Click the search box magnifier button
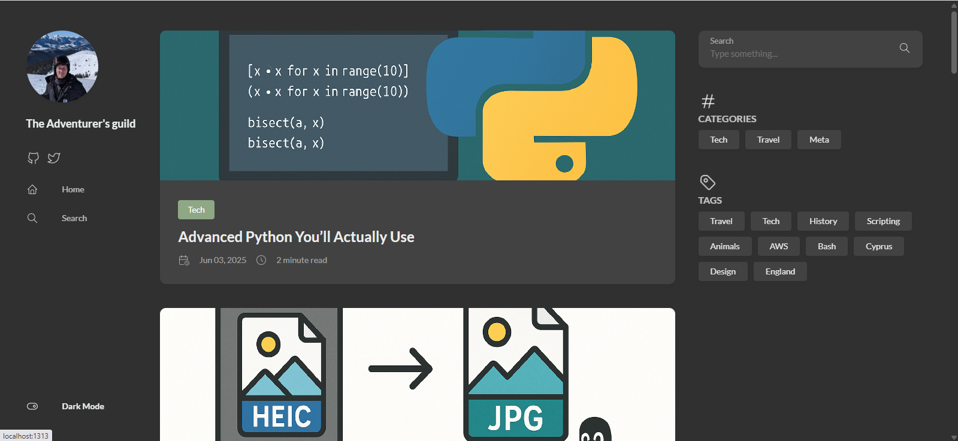Image resolution: width=958 pixels, height=441 pixels. pos(905,48)
